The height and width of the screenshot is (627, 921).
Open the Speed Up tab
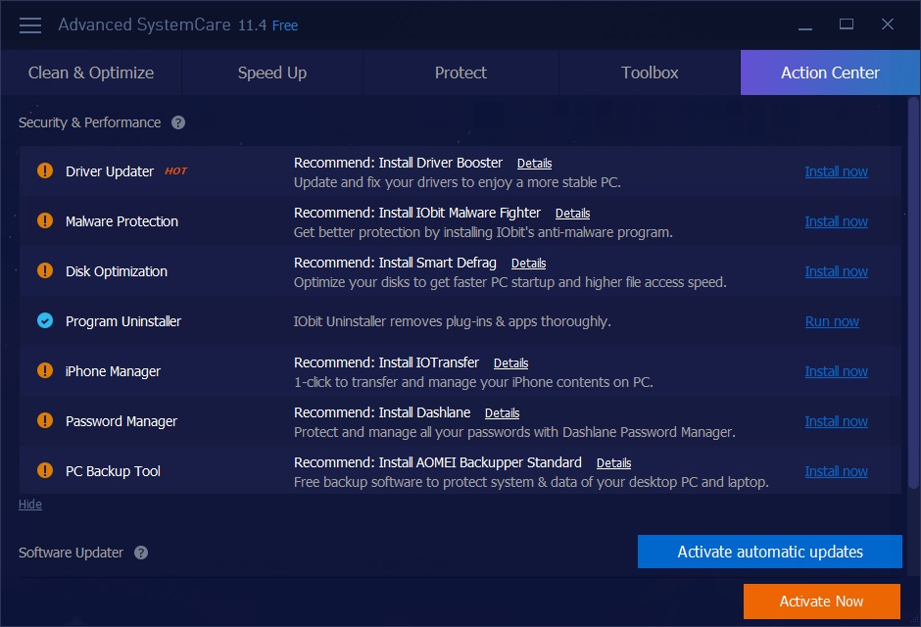pos(272,72)
